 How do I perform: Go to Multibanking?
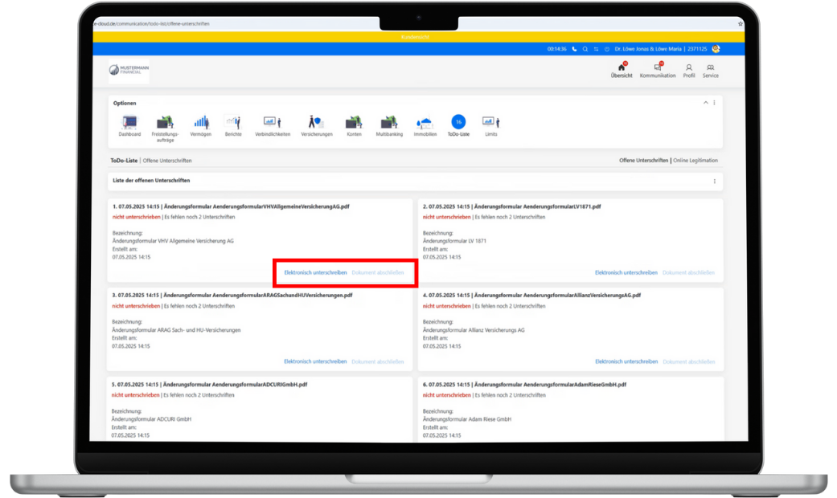pos(389,123)
